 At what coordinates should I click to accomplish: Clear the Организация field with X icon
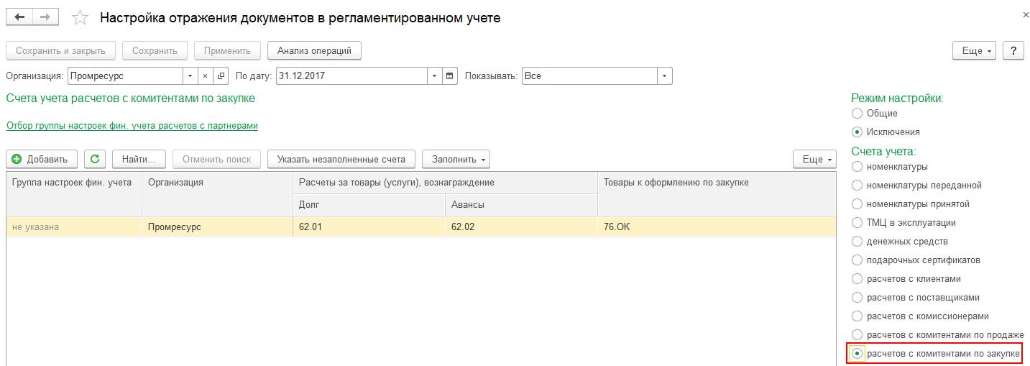point(205,76)
